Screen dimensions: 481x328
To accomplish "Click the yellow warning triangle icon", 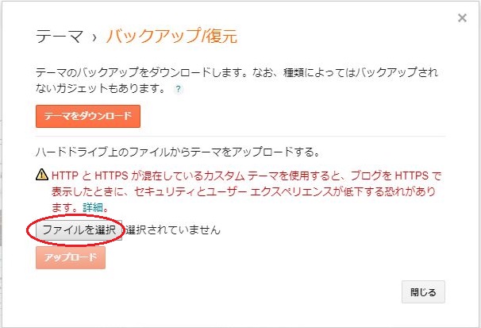I will pos(42,175).
